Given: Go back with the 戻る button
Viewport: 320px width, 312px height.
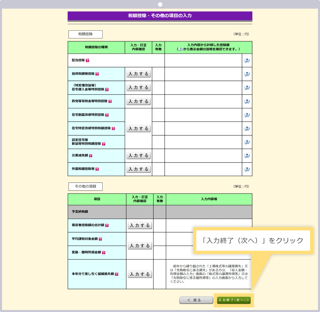Looking at the screenshot, I should [x=196, y=300].
